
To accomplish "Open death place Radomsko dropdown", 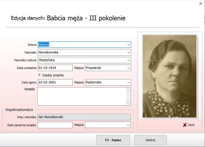I will [129, 82].
